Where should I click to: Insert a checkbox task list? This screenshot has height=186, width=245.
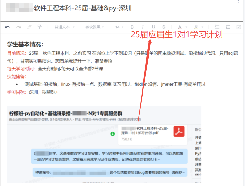[238, 27]
